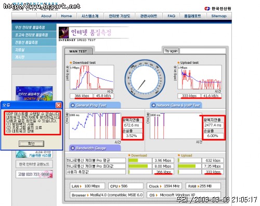Click the orange arrow icon next to Clock
260x206 pixels.
coord(161,186)
